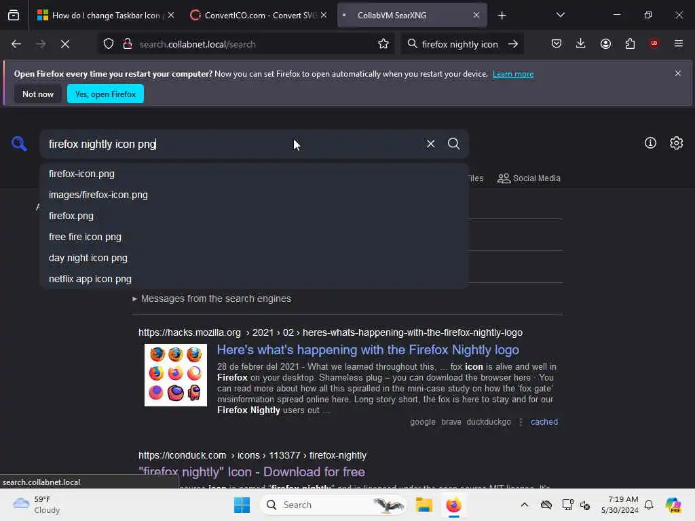Image resolution: width=695 pixels, height=521 pixels.
Task: Open the Copilot preview icon
Action: pos(673,505)
